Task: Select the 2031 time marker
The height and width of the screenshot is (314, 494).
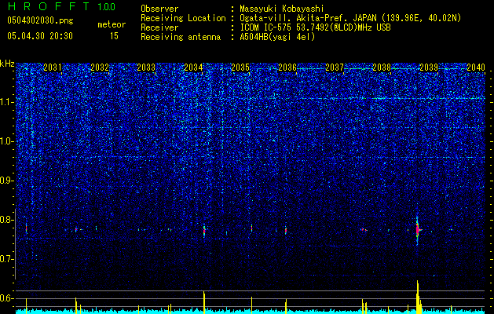Action: (53, 68)
